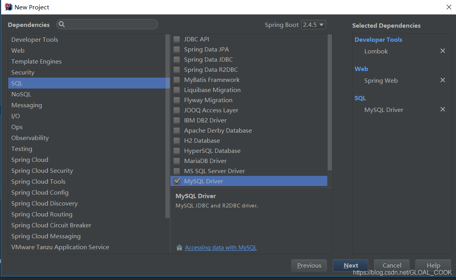Screen dimensions: 456x280
Task: Tick the Liquibase Migration checkbox
Action: [x=177, y=90]
